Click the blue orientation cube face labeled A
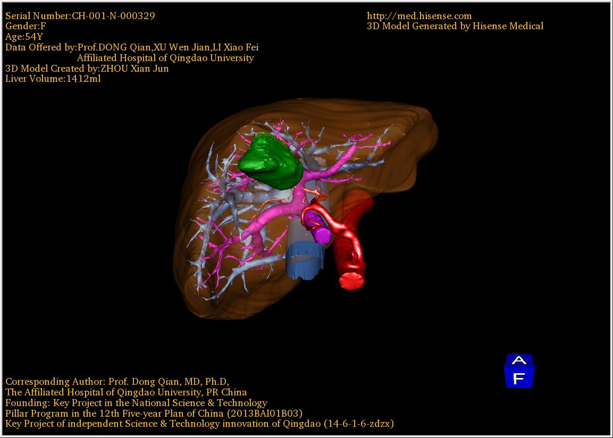The width and height of the screenshot is (613, 438). [x=519, y=360]
